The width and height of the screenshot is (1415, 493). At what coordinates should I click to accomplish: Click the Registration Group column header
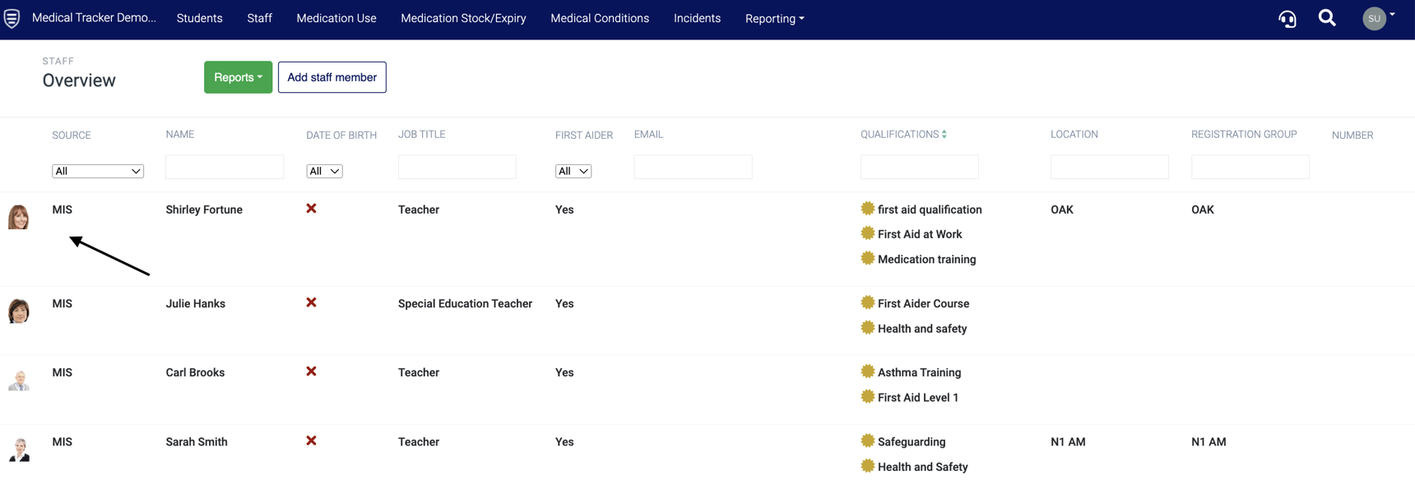point(1244,134)
